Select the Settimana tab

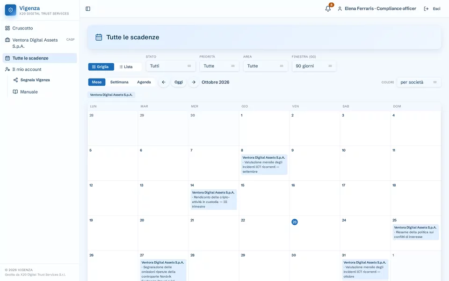coord(119,82)
